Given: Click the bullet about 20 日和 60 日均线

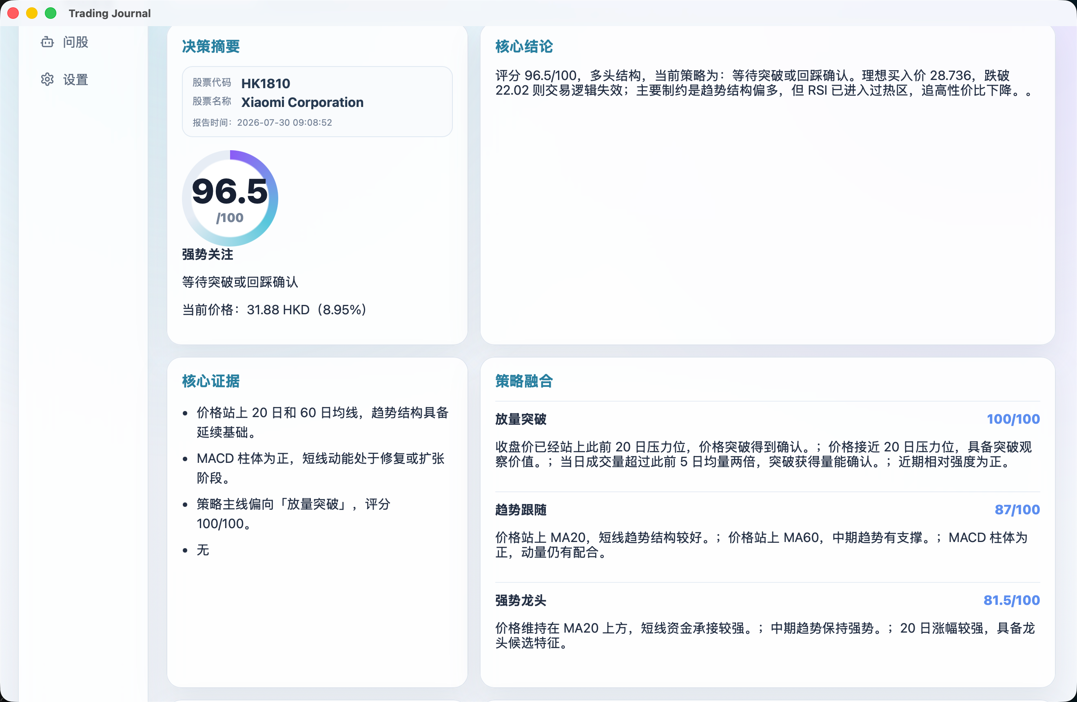Looking at the screenshot, I should [323, 422].
